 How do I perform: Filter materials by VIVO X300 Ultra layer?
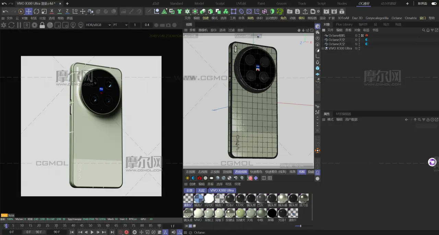click(222, 190)
